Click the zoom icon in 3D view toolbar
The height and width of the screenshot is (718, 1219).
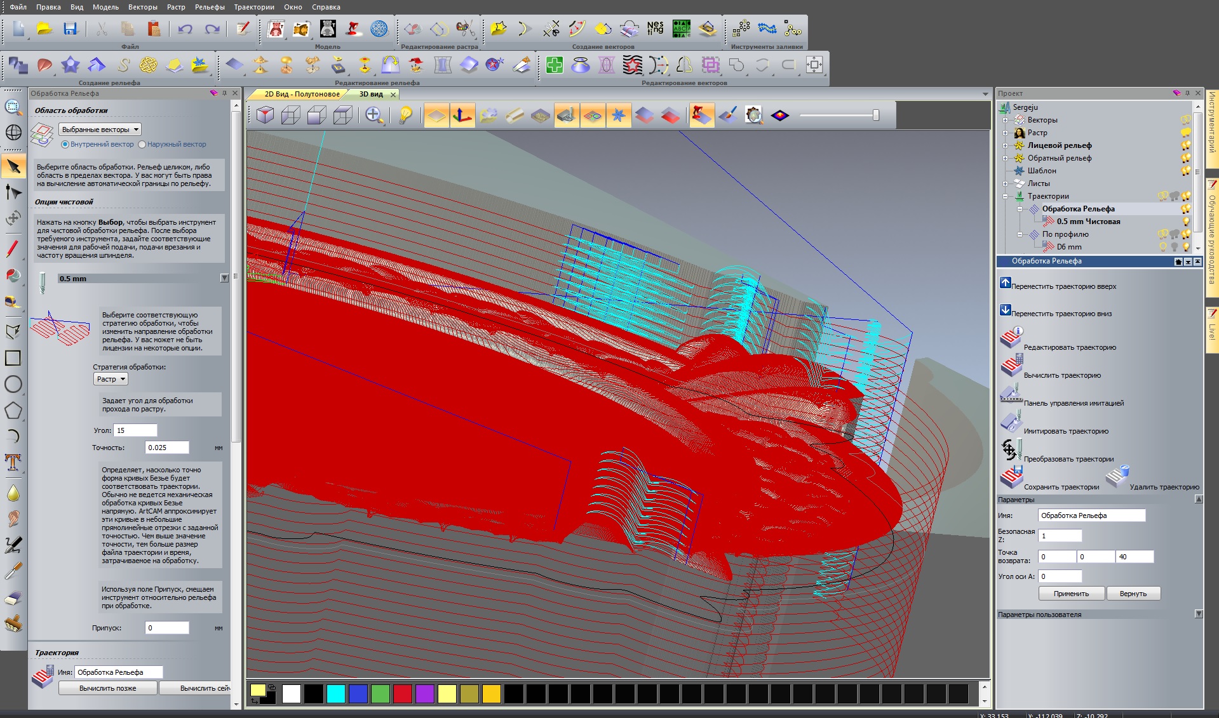click(x=374, y=115)
